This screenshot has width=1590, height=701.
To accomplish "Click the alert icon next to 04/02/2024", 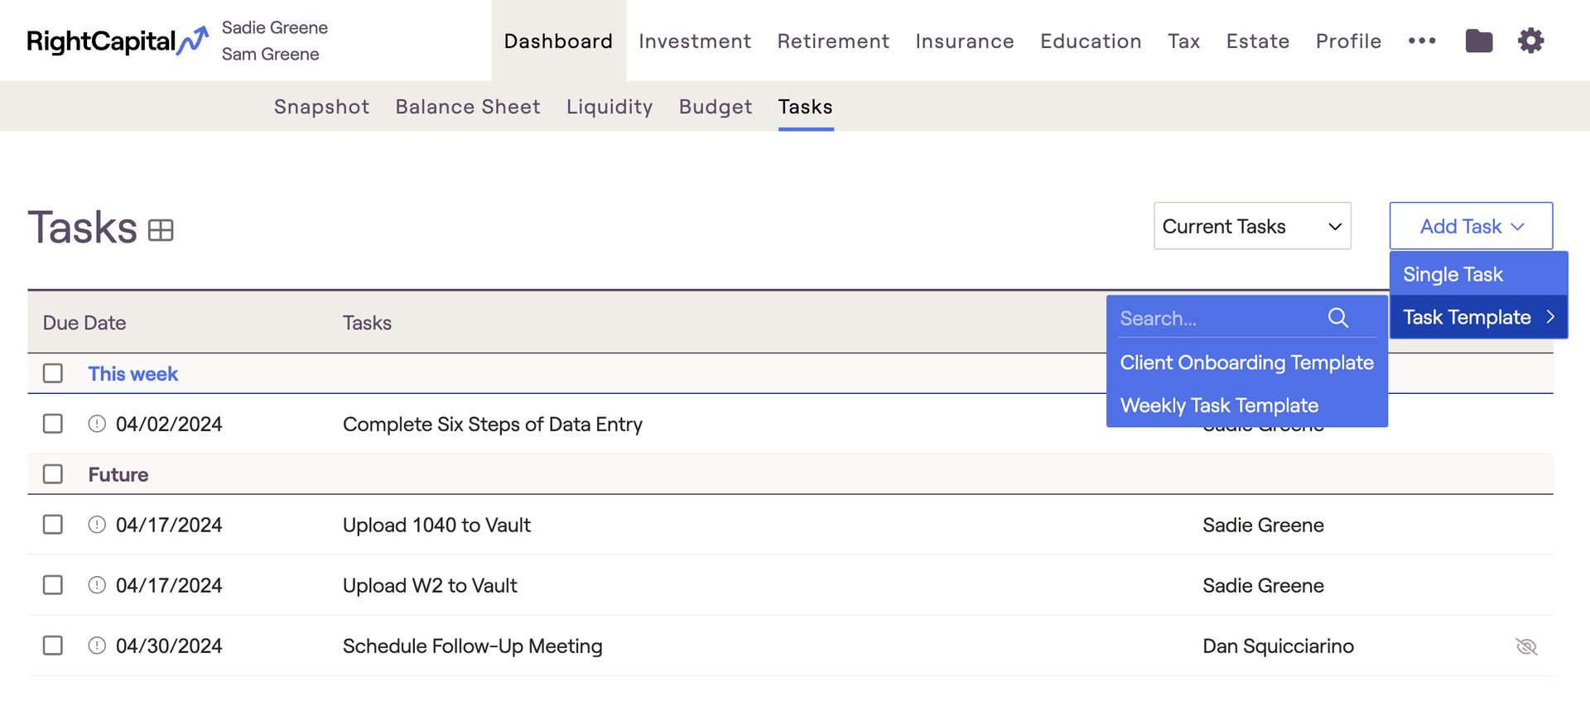I will coord(97,424).
